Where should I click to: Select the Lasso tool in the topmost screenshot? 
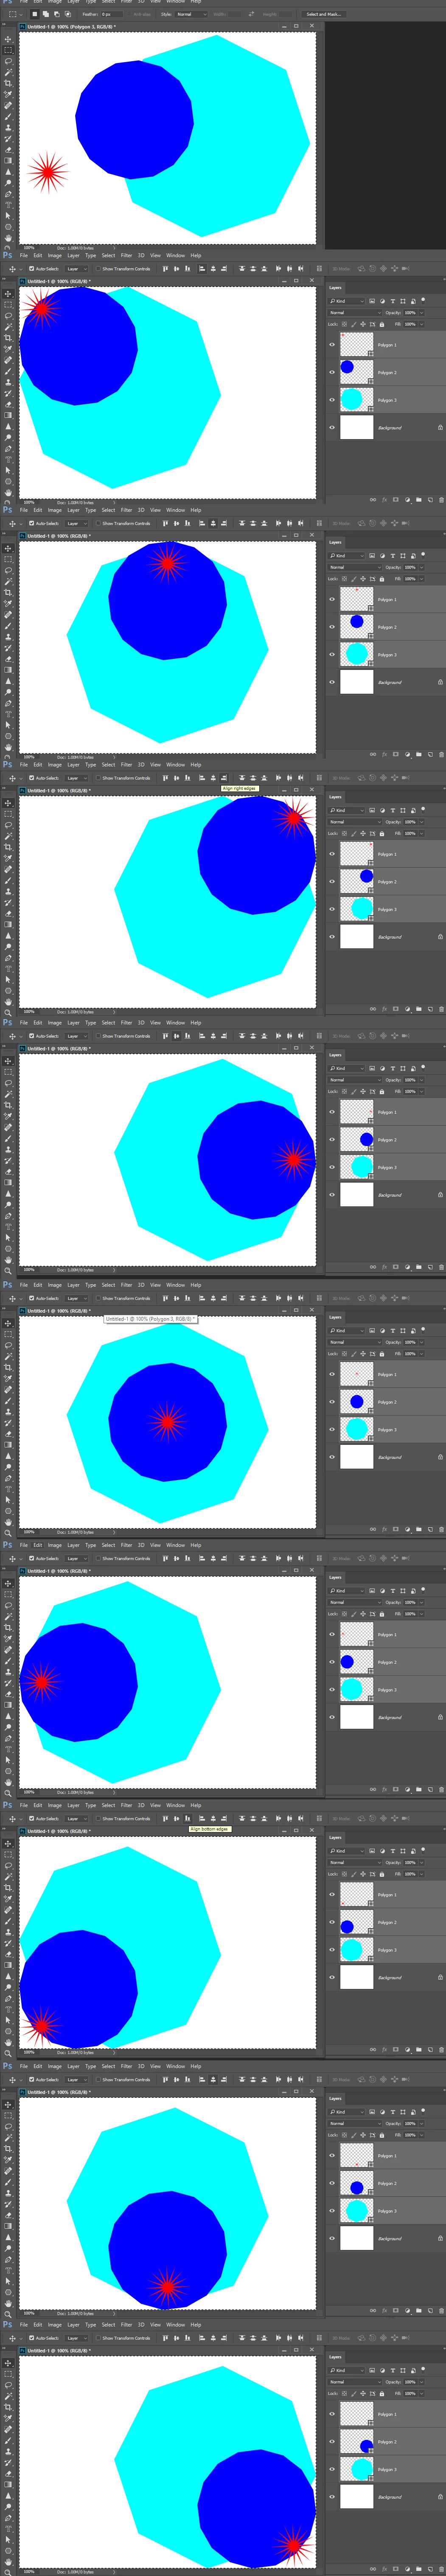point(8,61)
